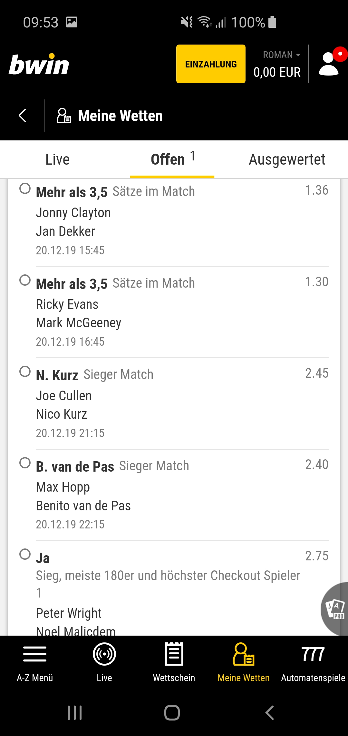Go back using the header arrow

click(x=22, y=116)
